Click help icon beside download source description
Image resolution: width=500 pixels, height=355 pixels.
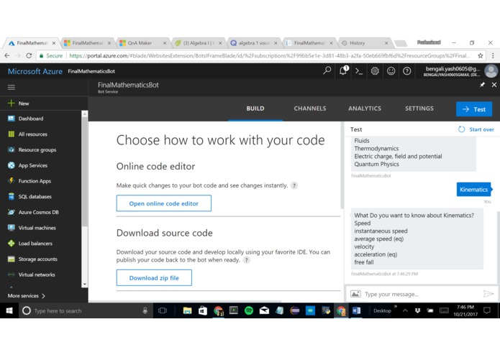pyautogui.click(x=247, y=260)
